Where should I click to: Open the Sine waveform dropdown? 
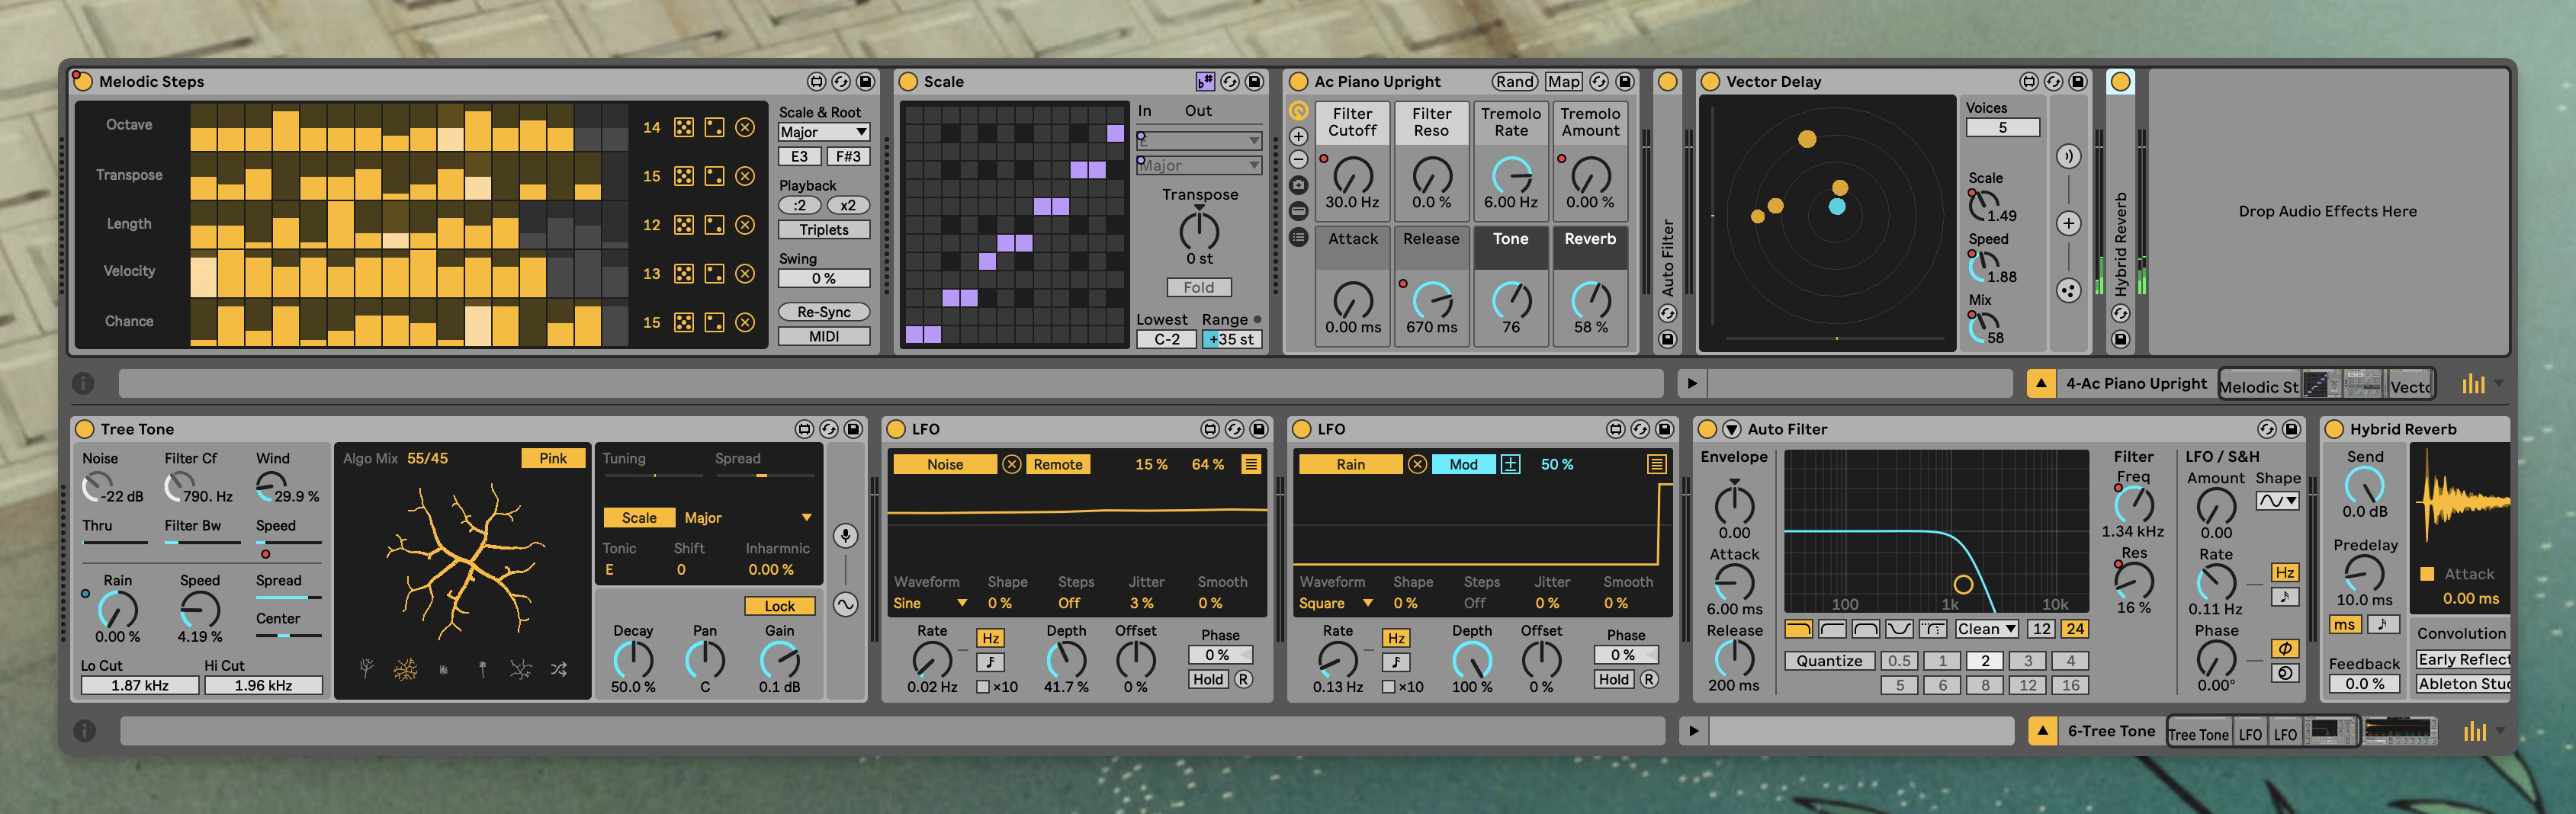(x=930, y=603)
